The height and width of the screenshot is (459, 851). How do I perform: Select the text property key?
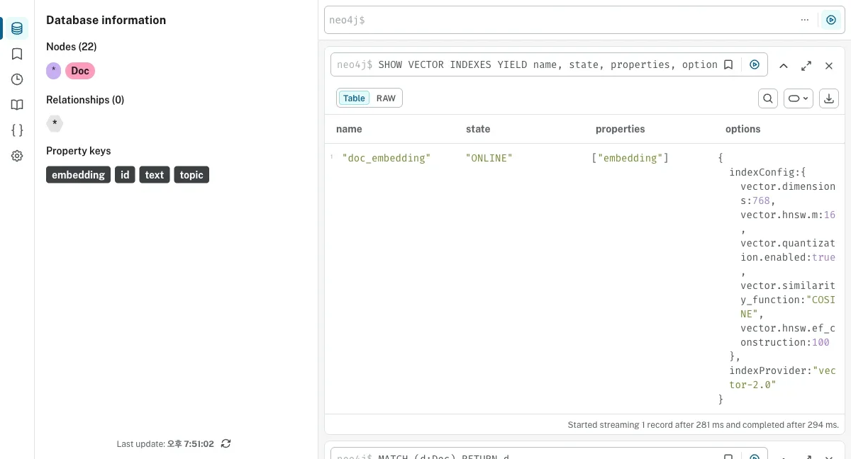point(155,175)
